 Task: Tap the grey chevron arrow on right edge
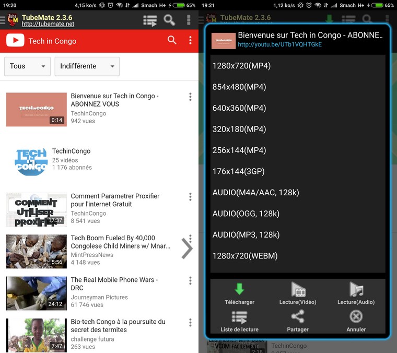(187, 249)
